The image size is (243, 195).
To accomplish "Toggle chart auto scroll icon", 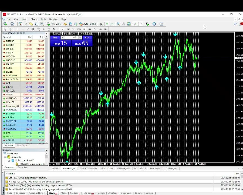I will pos(136,24).
